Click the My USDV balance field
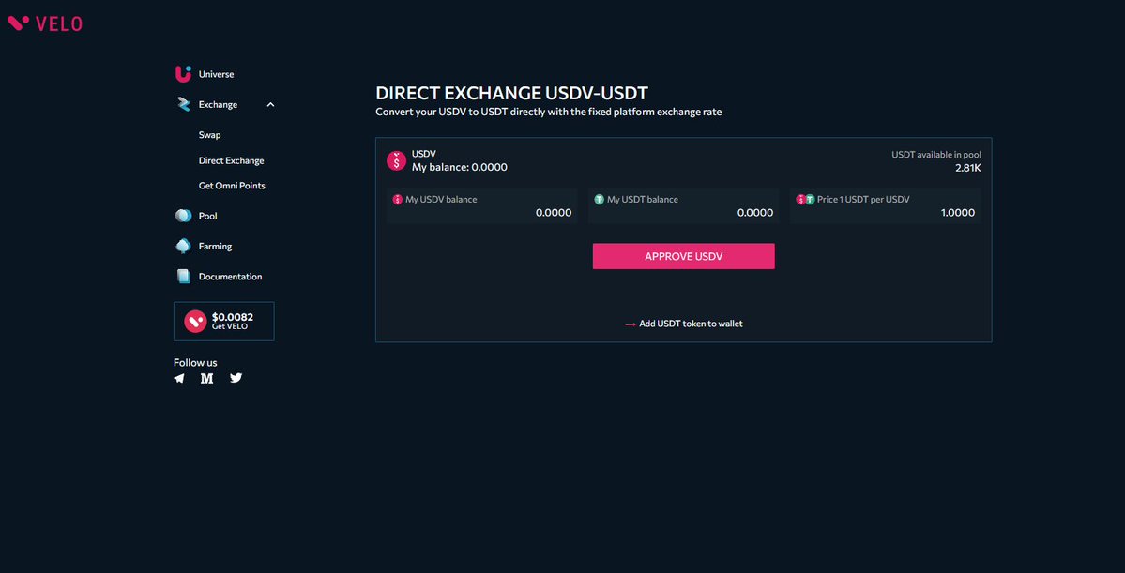The width and height of the screenshot is (1125, 573). point(482,205)
